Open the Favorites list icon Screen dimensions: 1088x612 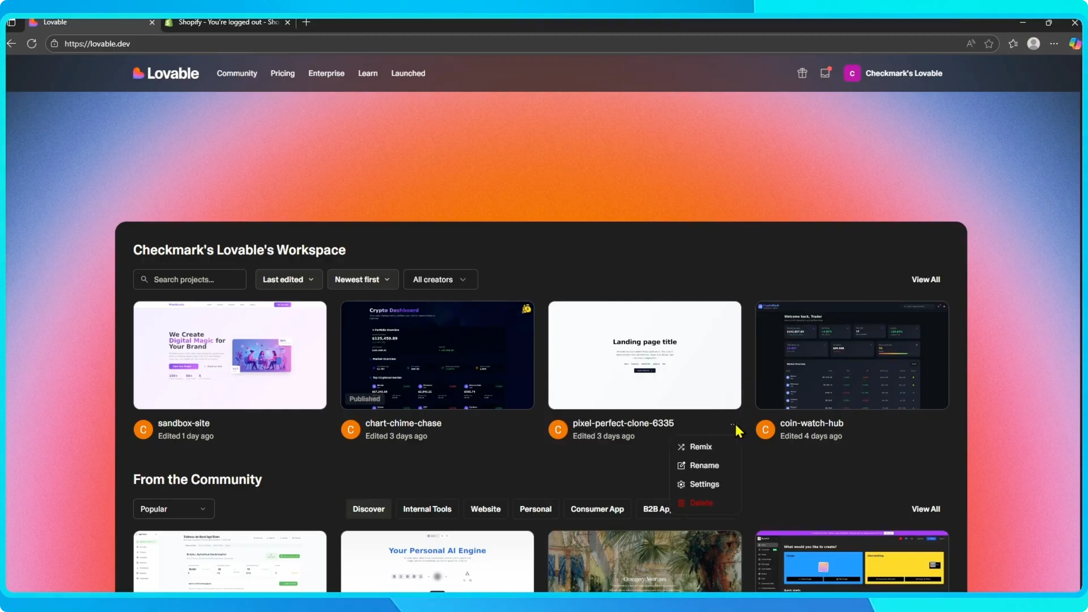pos(1013,43)
